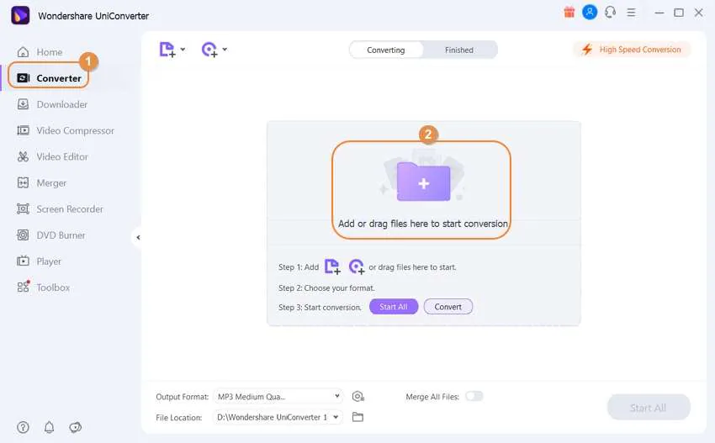Minimize the UniConverter window
715x443 pixels.
click(659, 13)
